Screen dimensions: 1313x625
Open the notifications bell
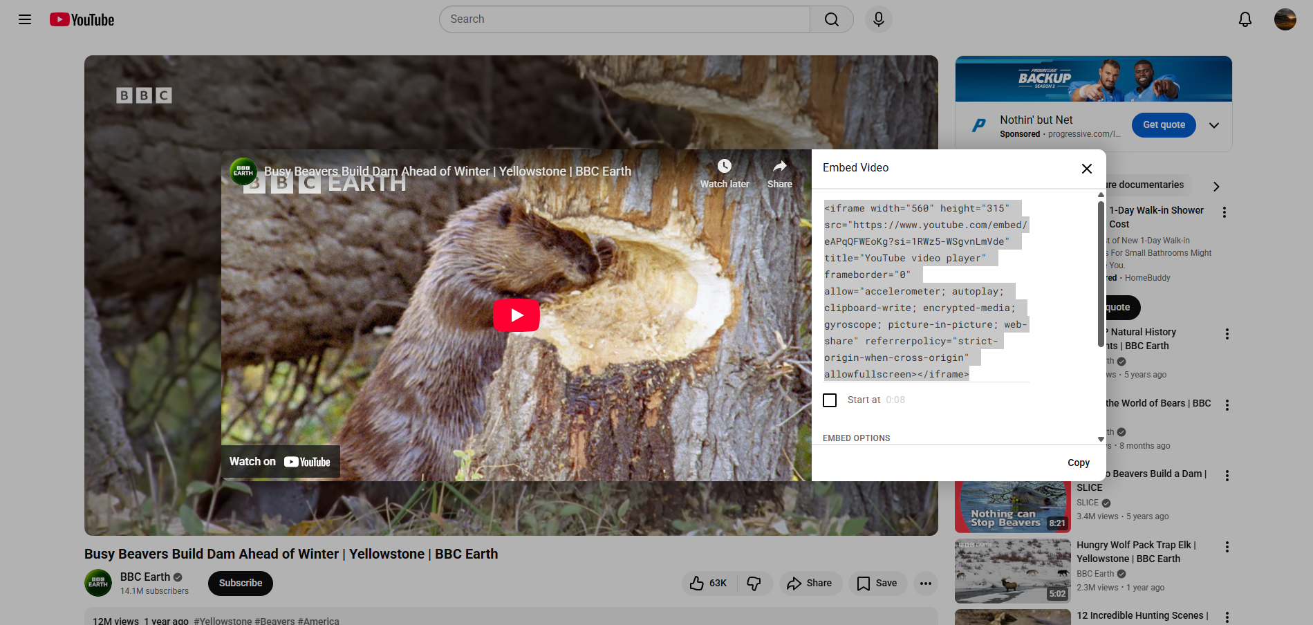pyautogui.click(x=1245, y=19)
